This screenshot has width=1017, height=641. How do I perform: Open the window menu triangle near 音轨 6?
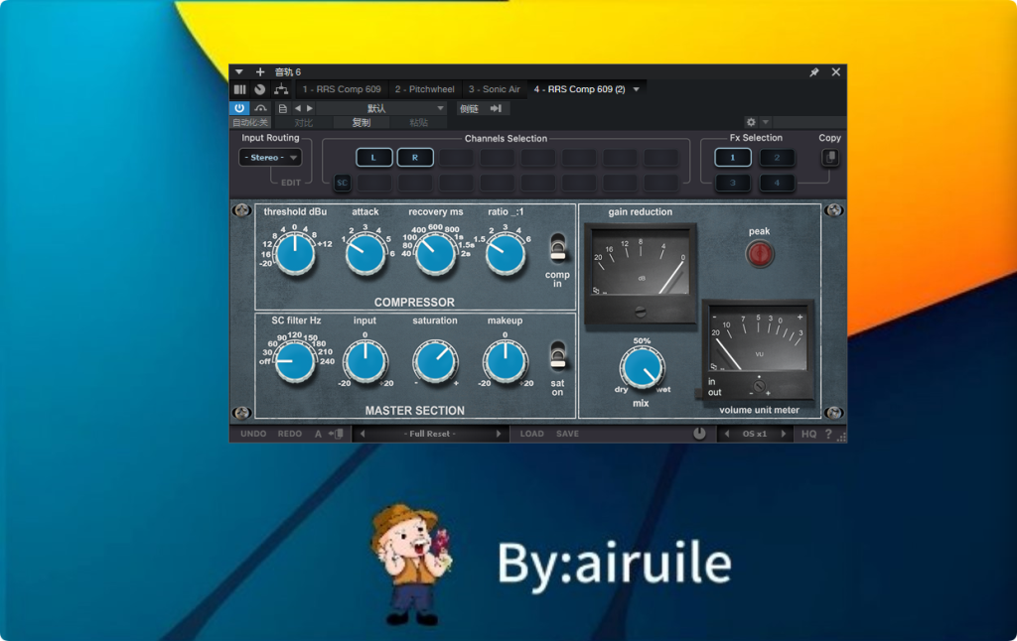coord(238,72)
